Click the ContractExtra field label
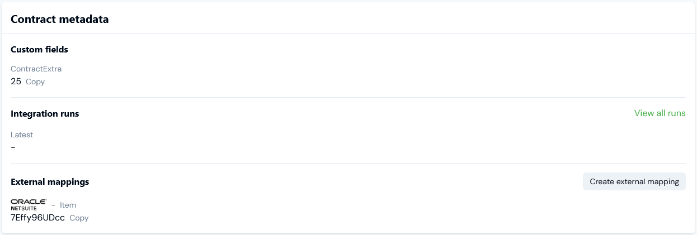Viewport: 697px width, 235px height. click(36, 69)
